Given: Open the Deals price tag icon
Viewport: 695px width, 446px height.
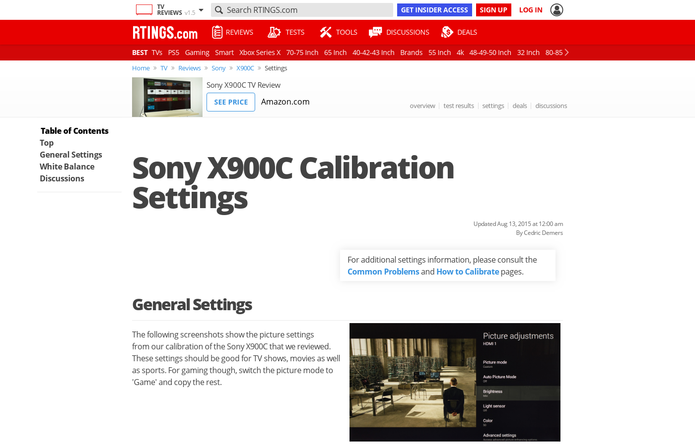Looking at the screenshot, I should coord(447,32).
